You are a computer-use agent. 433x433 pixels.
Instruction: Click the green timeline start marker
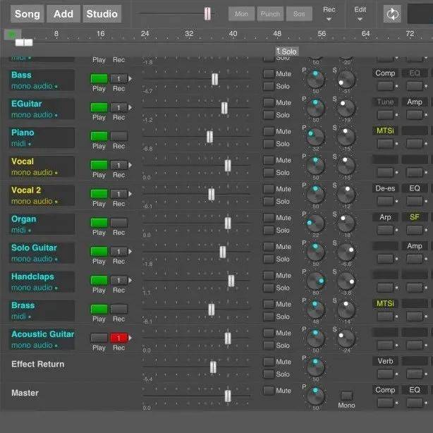pos(12,35)
